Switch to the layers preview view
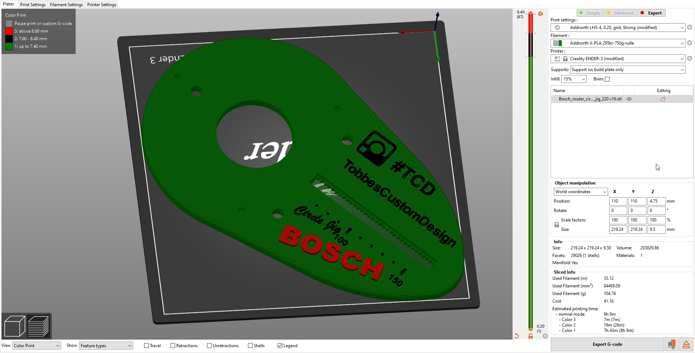 [x=38, y=326]
